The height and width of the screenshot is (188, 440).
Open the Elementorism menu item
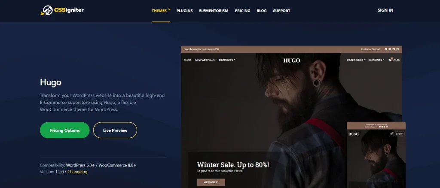coord(214,11)
